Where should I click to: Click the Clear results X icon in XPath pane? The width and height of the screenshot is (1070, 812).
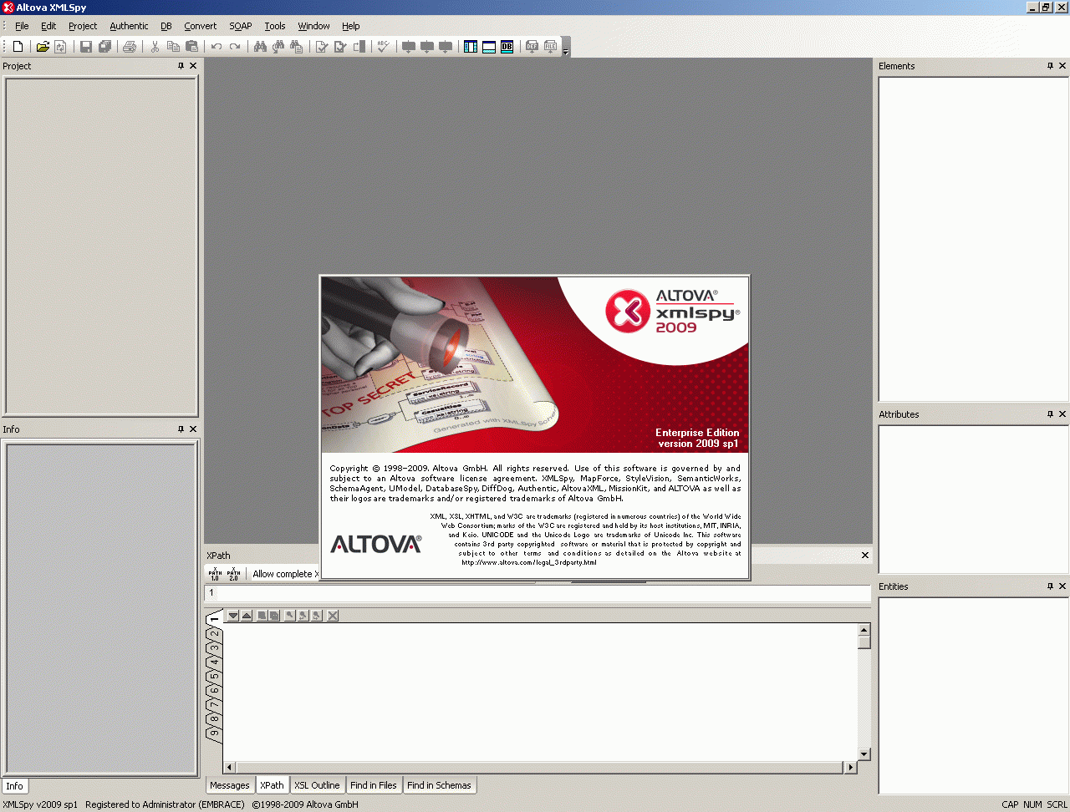333,616
